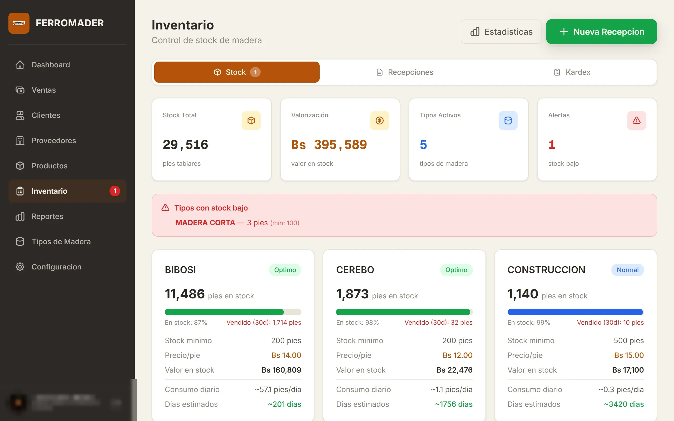Click CONSTRUCCION stock progress bar
The height and width of the screenshot is (421, 674).
(x=576, y=312)
